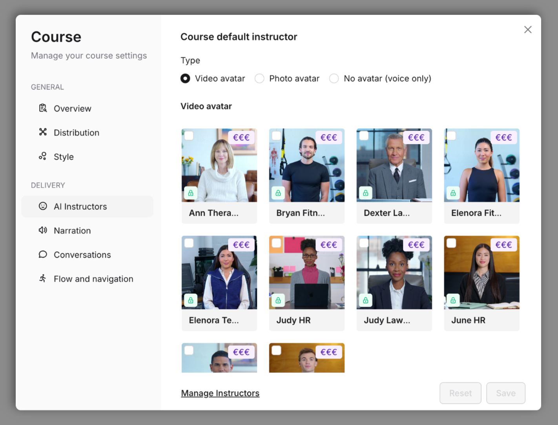
Task: Go to the Narration settings page
Action: tap(72, 231)
